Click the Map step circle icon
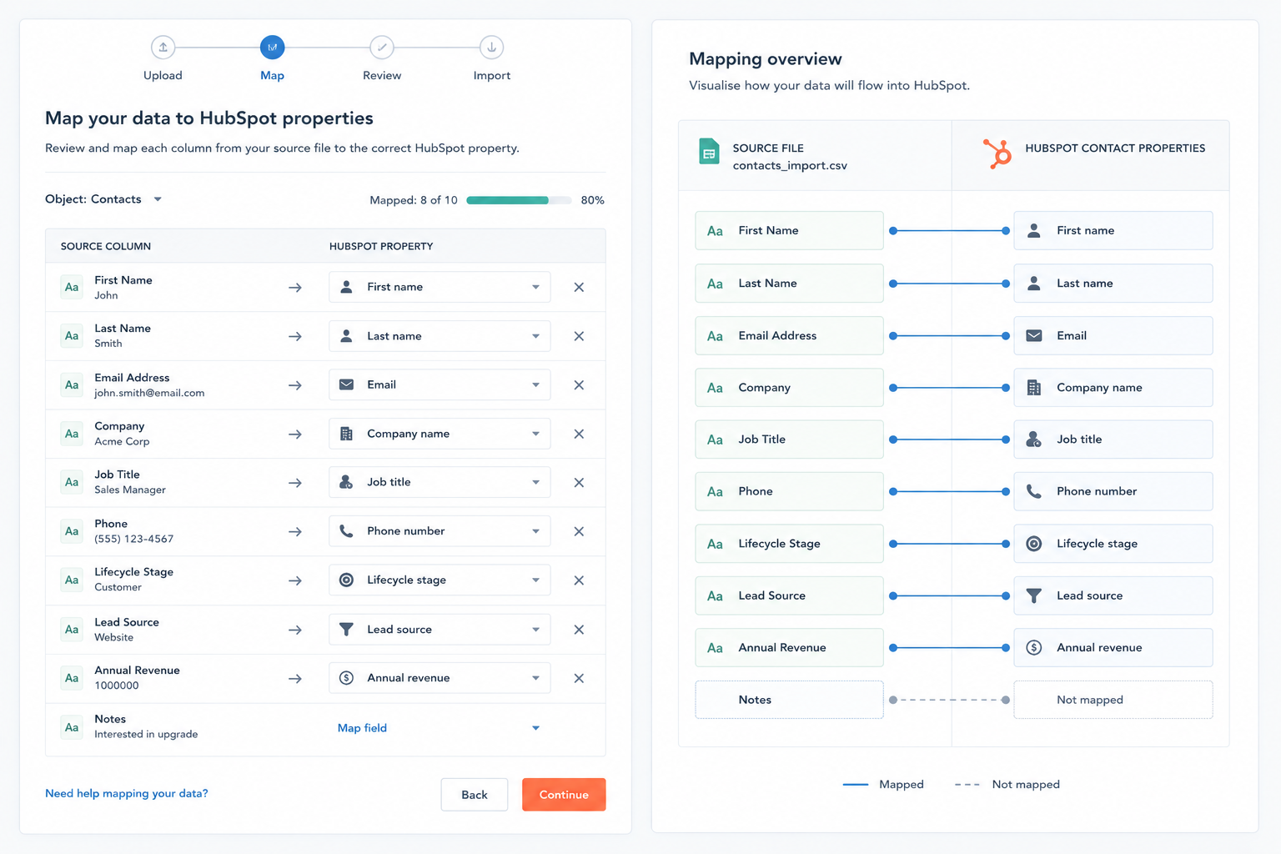Viewport: 1281px width, 854px height. tap(272, 48)
